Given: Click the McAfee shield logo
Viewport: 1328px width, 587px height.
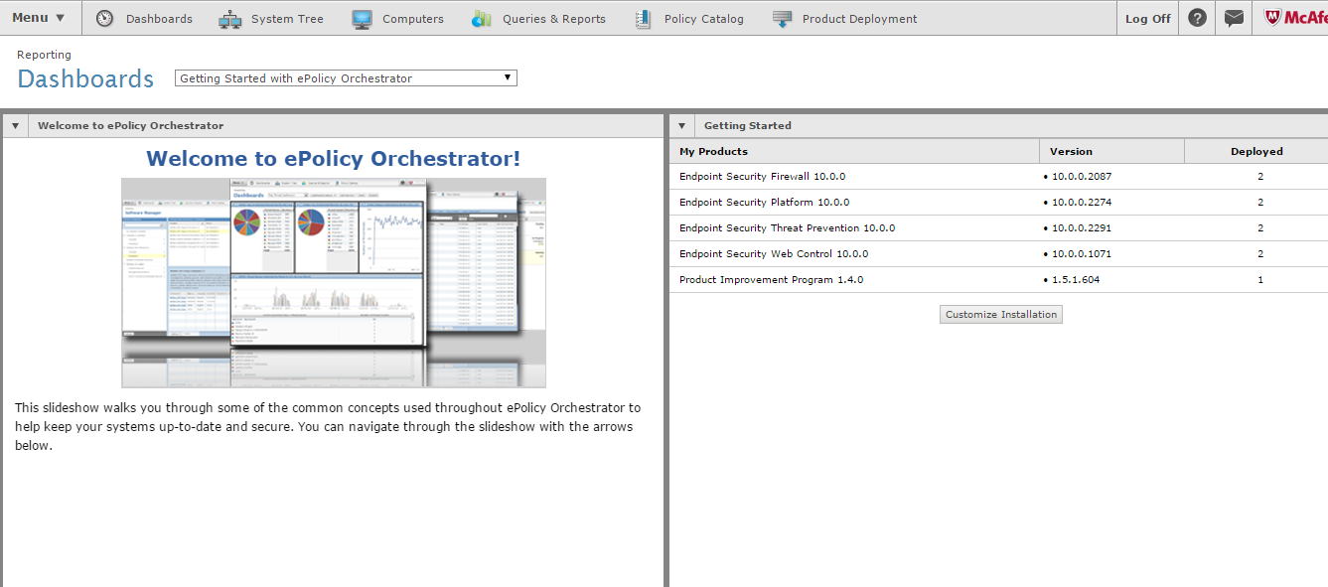Looking at the screenshot, I should pyautogui.click(x=1271, y=17).
